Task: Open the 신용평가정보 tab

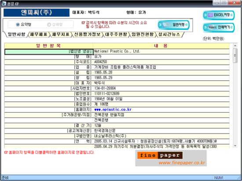Action: click(x=88, y=34)
